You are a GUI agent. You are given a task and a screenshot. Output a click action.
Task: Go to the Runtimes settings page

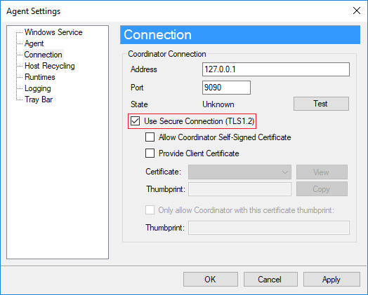39,77
